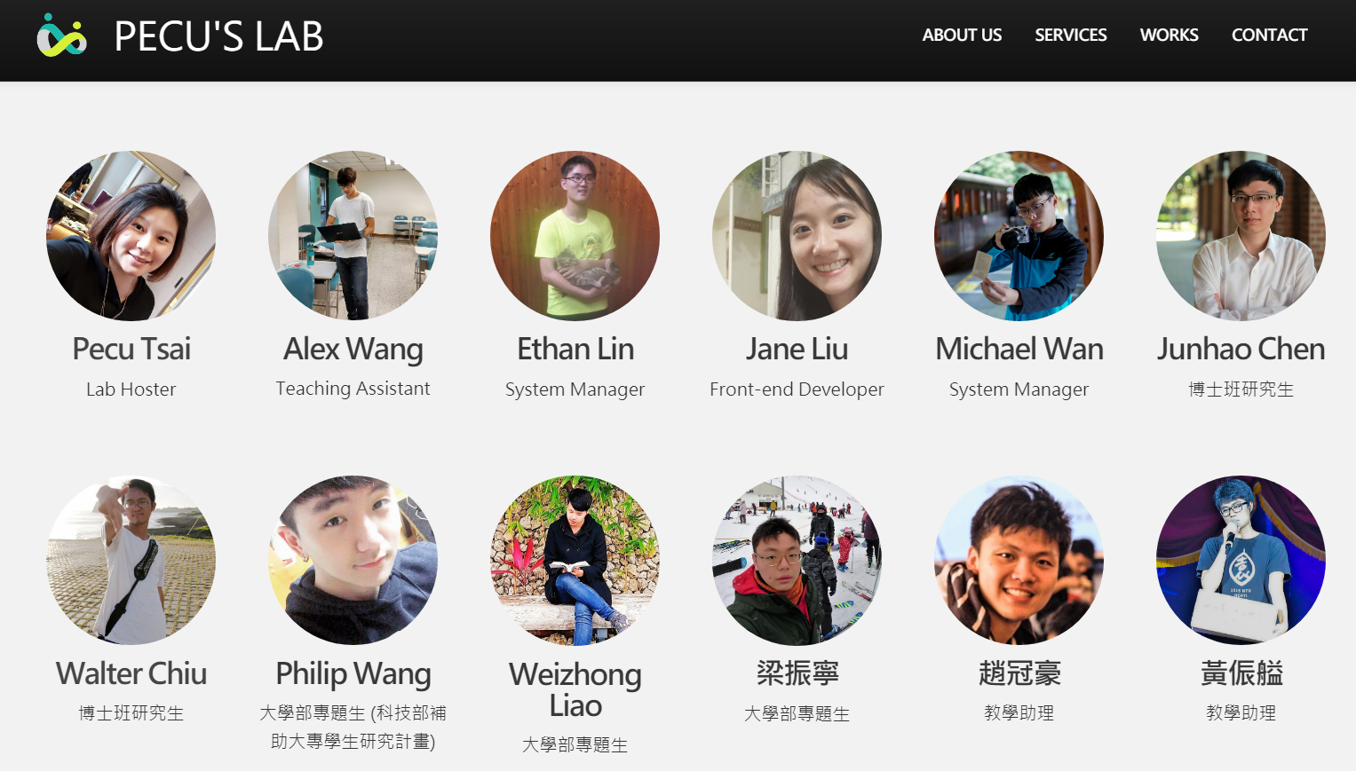The image size is (1356, 771).
Task: Click the 梁振寧 ski slope photo
Action: click(797, 560)
